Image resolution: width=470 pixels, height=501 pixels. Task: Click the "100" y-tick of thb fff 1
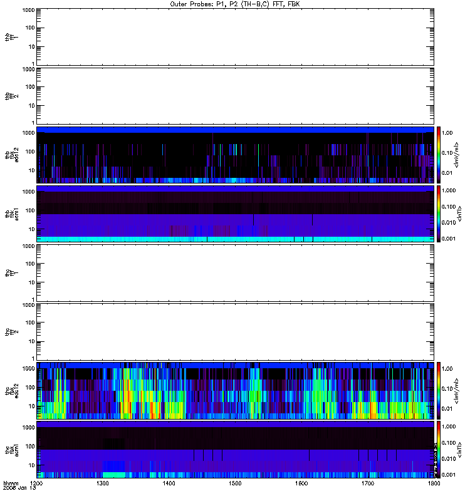click(x=30, y=28)
